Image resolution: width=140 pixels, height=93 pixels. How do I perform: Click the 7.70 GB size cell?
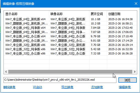coord(96,45)
